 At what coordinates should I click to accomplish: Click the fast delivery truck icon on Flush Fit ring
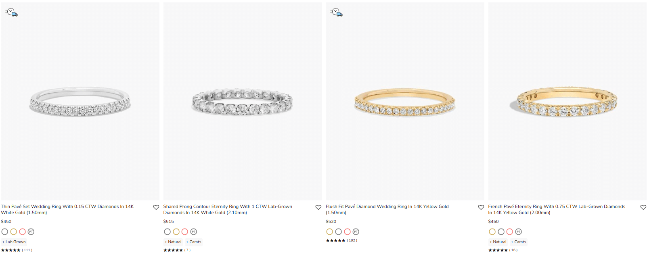coord(335,12)
